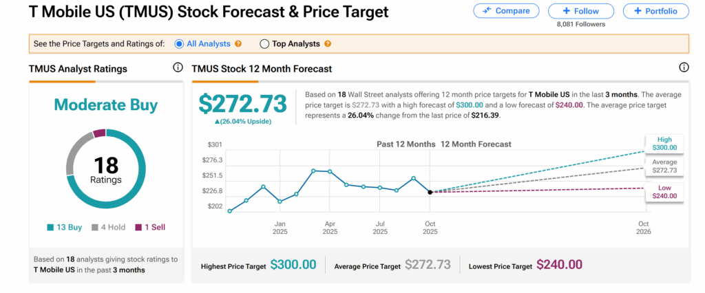Click the Lowest Price Target $240.00 value
The image size is (705, 293).
click(x=559, y=265)
